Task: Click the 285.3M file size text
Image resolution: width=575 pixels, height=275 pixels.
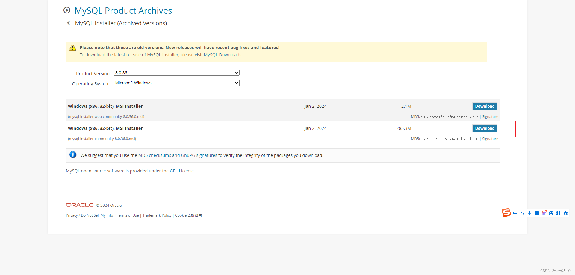Action: 404,128
